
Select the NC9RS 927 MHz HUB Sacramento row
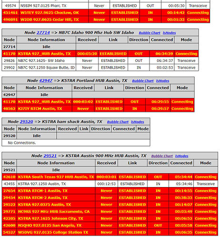(110, 211)
